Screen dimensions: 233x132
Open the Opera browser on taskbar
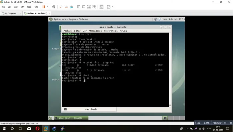[x=37, y=129]
